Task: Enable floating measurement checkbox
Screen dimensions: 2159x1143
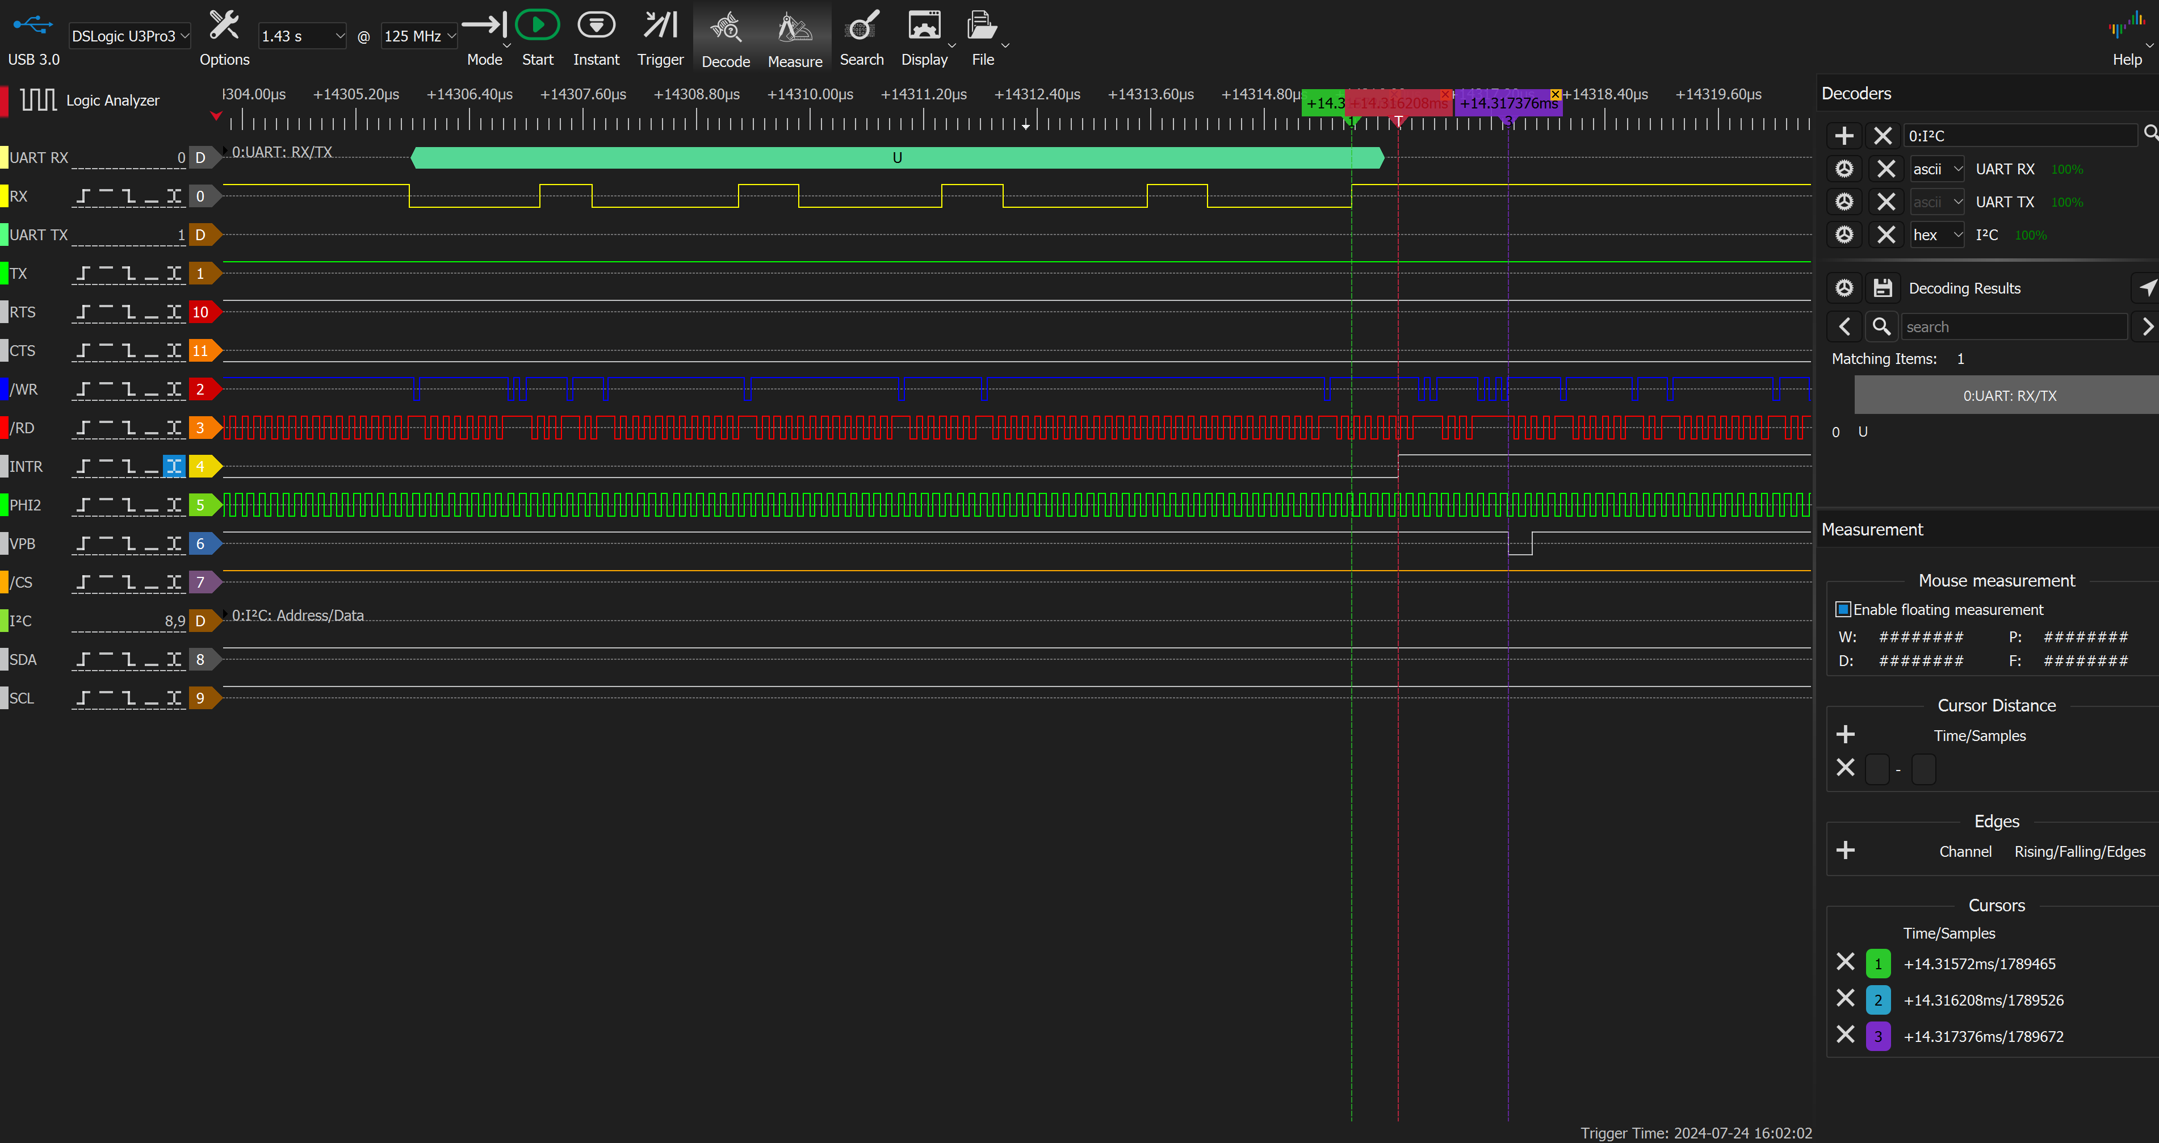Action: (1843, 610)
